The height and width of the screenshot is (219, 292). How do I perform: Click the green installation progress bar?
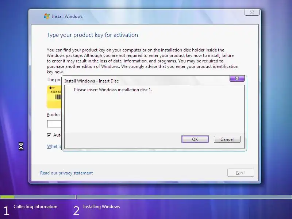(x=7, y=197)
